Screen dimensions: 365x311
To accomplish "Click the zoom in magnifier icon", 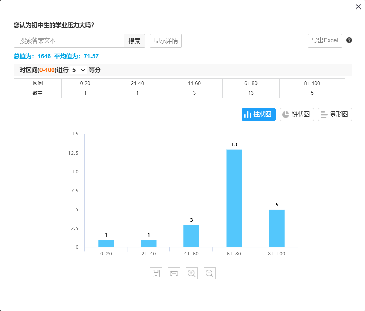I will pyautogui.click(x=192, y=273).
